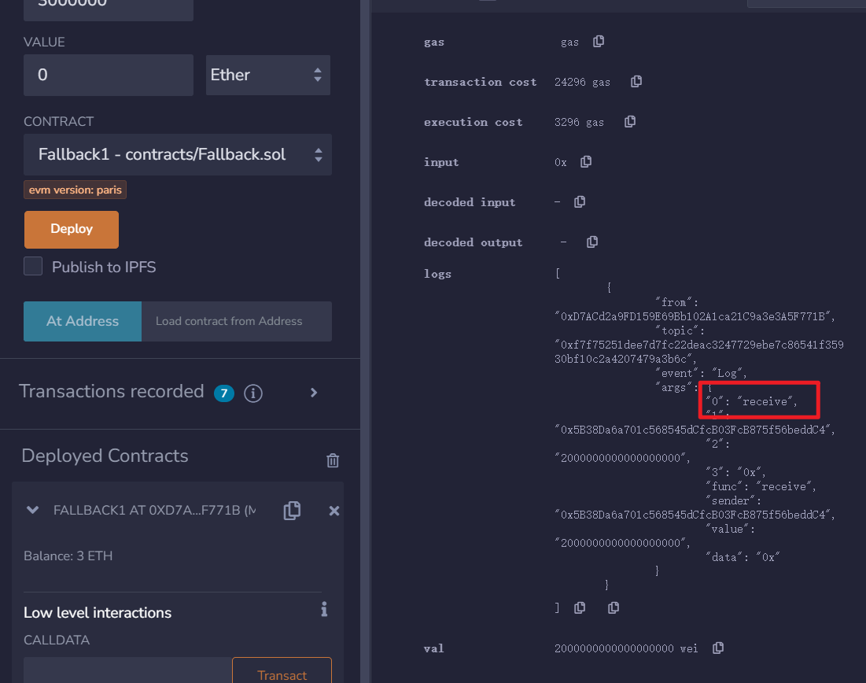The width and height of the screenshot is (866, 683).
Task: Focus the CALLDATA input field
Action: [x=127, y=670]
